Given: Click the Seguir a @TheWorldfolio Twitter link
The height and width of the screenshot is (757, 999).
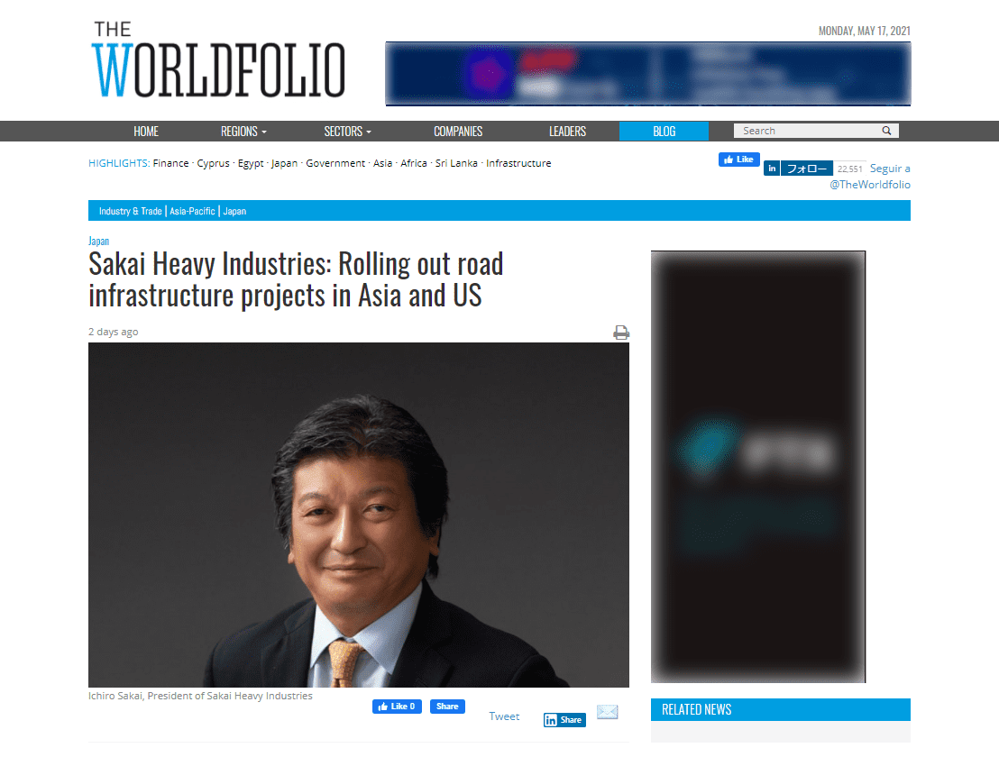Looking at the screenshot, I should [870, 177].
